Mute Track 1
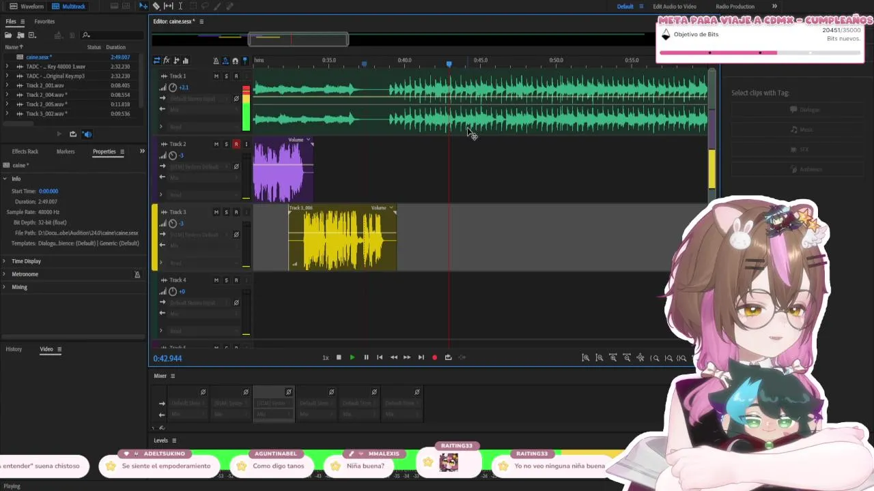874x491 pixels. tap(216, 76)
